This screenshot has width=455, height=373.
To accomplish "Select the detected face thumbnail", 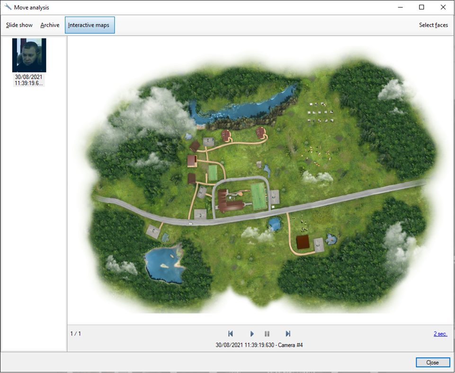I will click(x=29, y=55).
